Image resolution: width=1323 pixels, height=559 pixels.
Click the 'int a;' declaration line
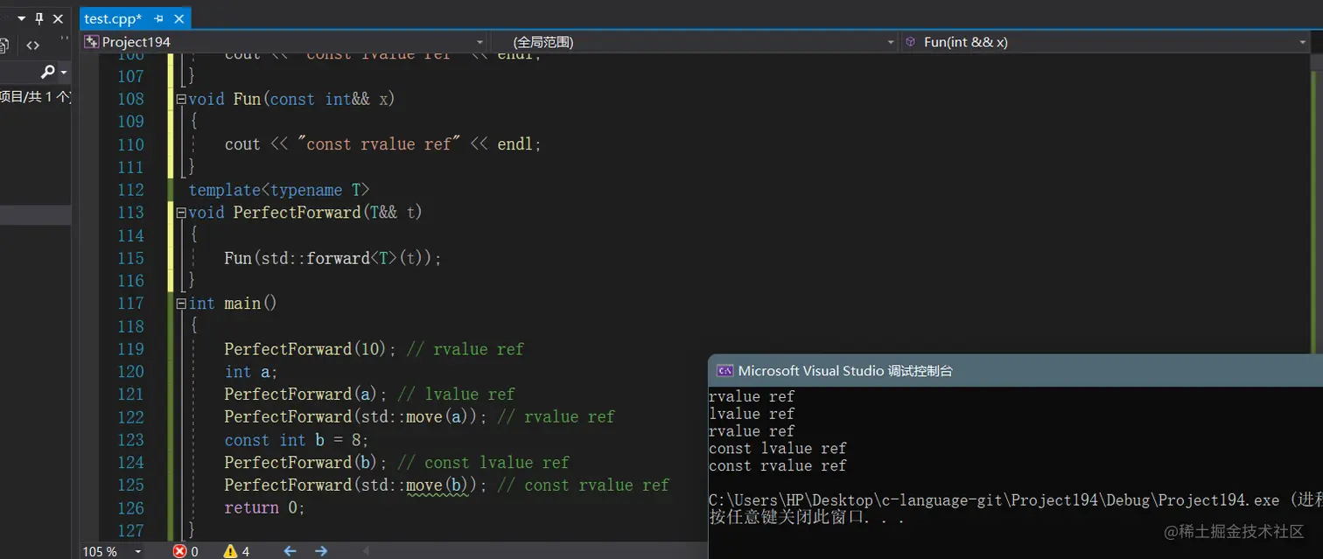[x=251, y=372]
